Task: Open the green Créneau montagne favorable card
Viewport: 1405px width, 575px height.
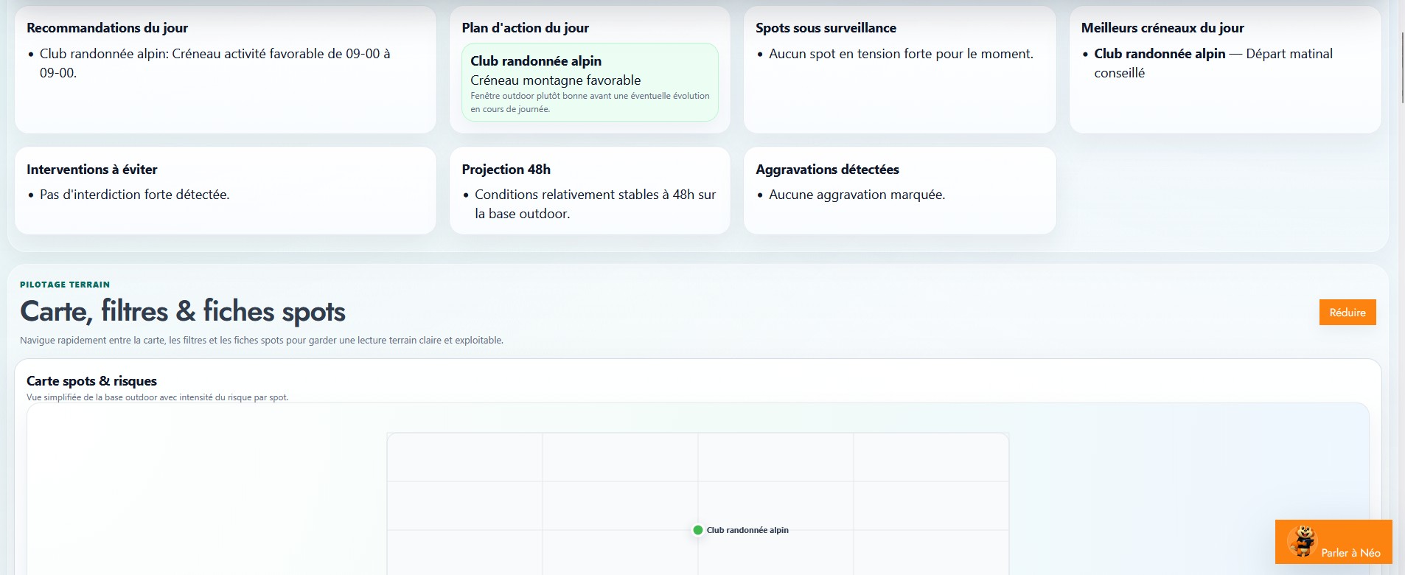Action: pos(589,82)
